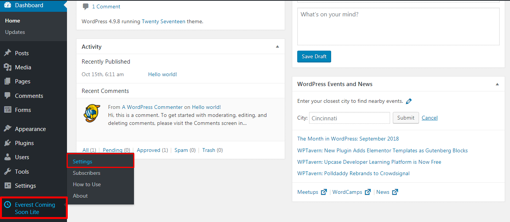Open the Meetups link

click(308, 192)
